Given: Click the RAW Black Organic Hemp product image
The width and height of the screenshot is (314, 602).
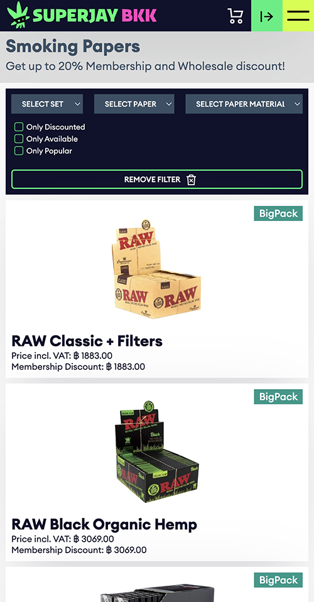Looking at the screenshot, I should (x=157, y=452).
